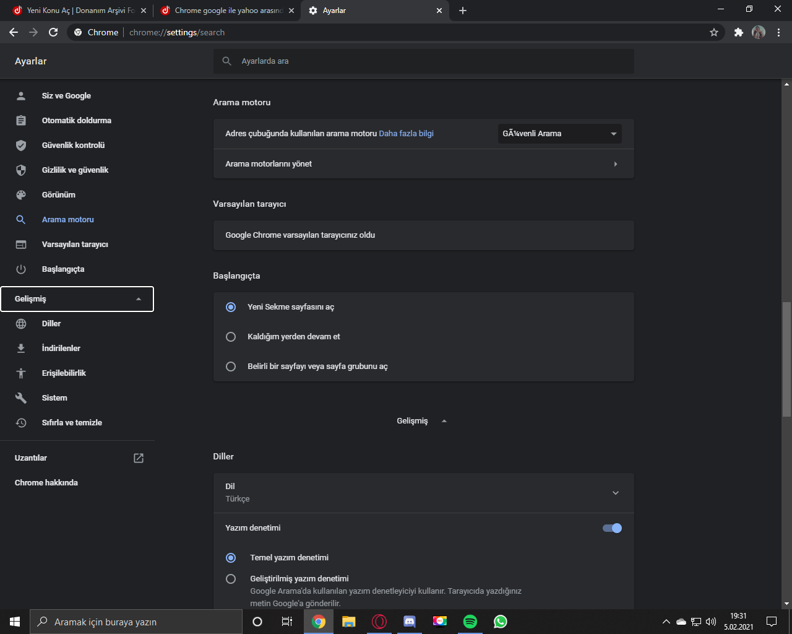Click the Sistem wrench icon
This screenshot has height=634, width=792.
[21, 398]
